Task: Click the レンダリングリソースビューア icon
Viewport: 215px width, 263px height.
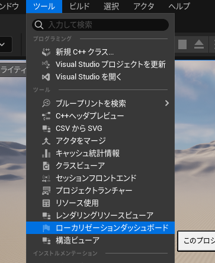Action: [x=46, y=216]
